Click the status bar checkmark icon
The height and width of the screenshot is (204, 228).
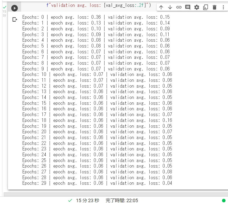70,200
